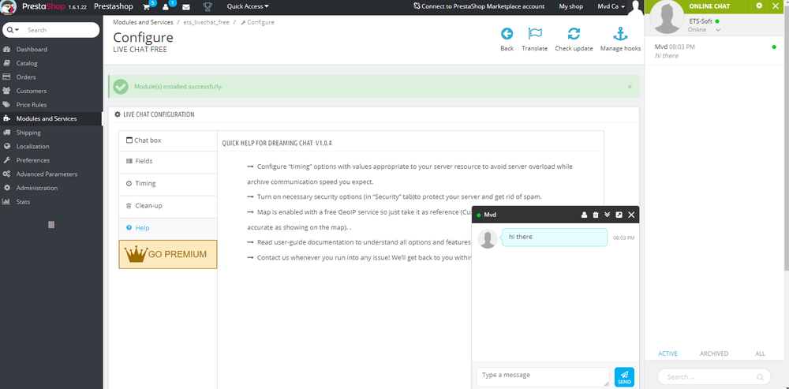Show ALL conversations
The image size is (789, 389).
[x=761, y=353]
